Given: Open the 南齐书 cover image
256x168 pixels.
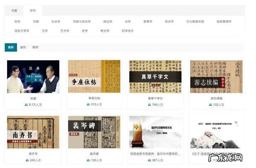Looking at the screenshot, I should point(33,132).
